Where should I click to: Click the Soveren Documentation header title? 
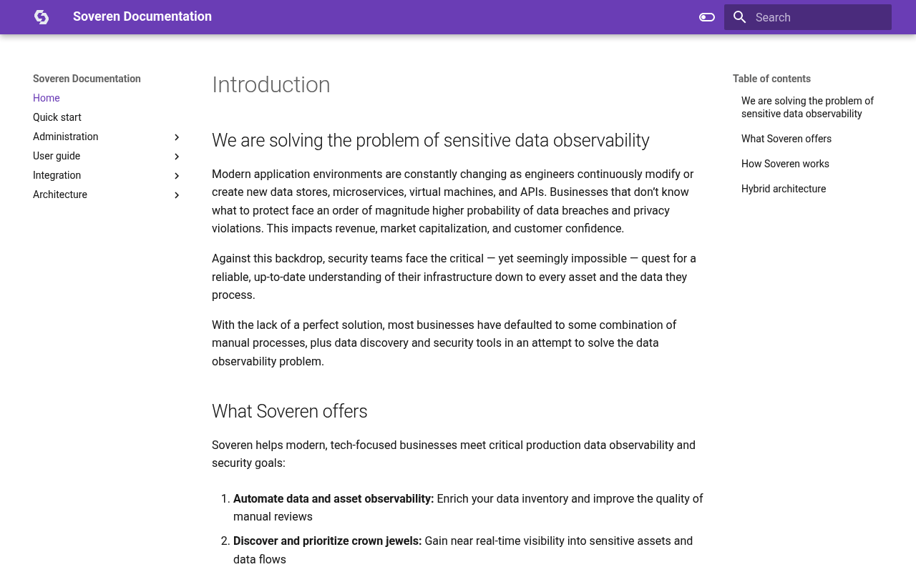(x=142, y=16)
